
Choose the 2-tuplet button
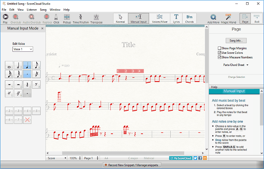tap(9, 111)
